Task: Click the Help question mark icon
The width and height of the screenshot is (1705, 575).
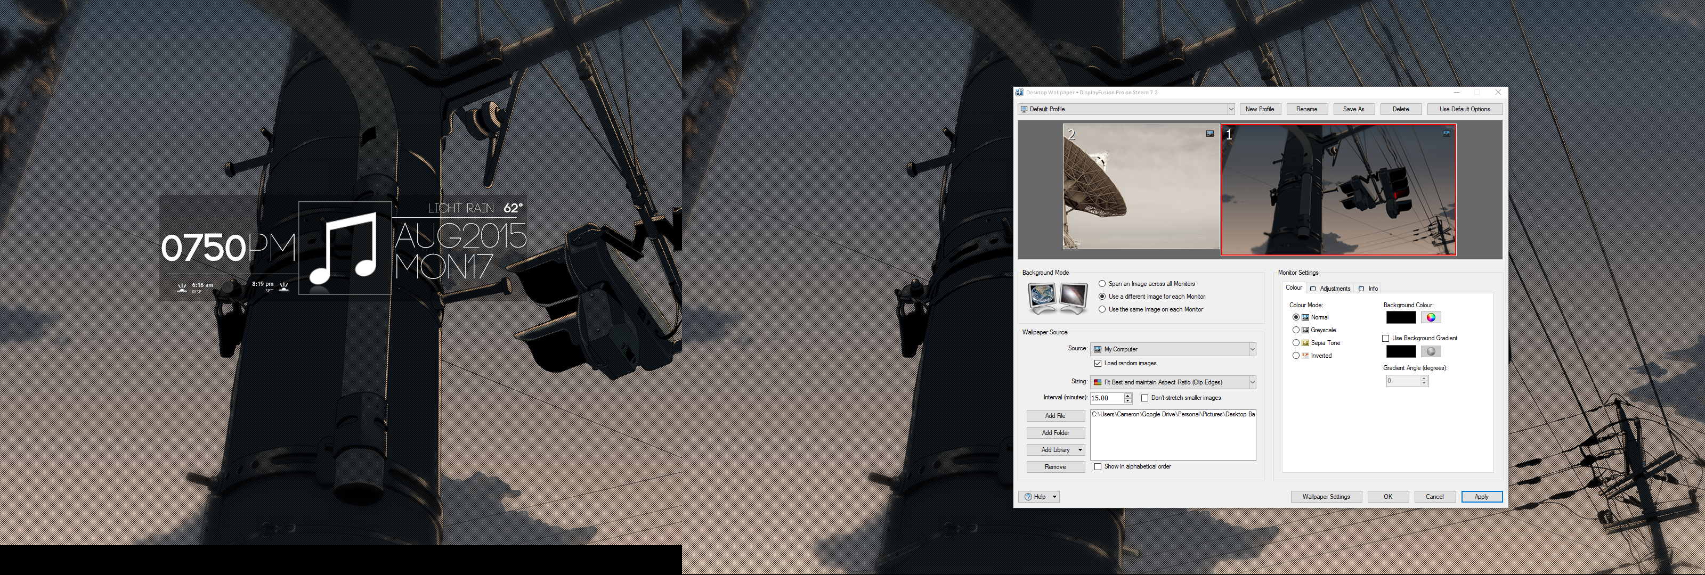Action: tap(1028, 497)
